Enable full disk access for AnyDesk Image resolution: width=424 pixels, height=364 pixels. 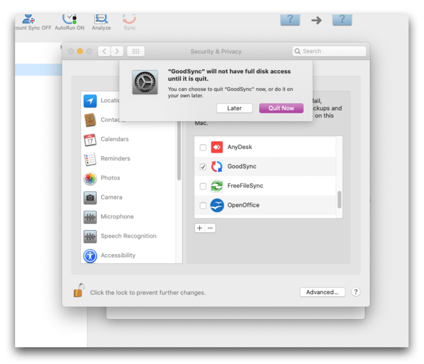pyautogui.click(x=203, y=147)
